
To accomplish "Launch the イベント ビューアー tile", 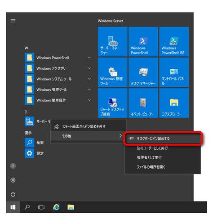I will (143, 103).
